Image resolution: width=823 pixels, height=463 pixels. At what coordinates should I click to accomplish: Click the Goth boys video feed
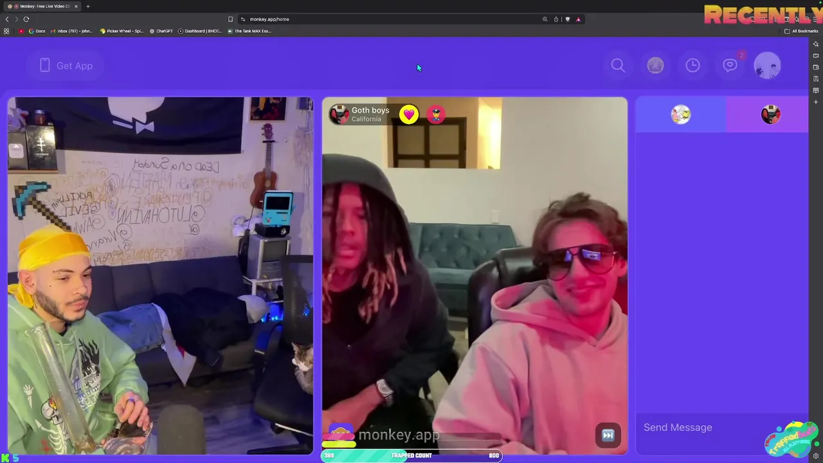475,277
